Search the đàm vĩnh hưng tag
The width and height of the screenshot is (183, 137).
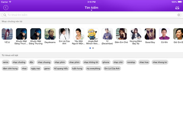click(10, 68)
